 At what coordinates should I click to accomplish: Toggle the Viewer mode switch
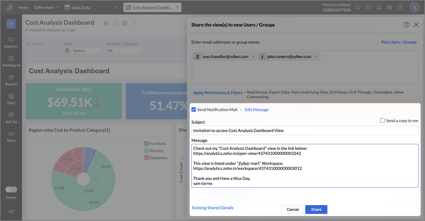pyautogui.click(x=11, y=189)
